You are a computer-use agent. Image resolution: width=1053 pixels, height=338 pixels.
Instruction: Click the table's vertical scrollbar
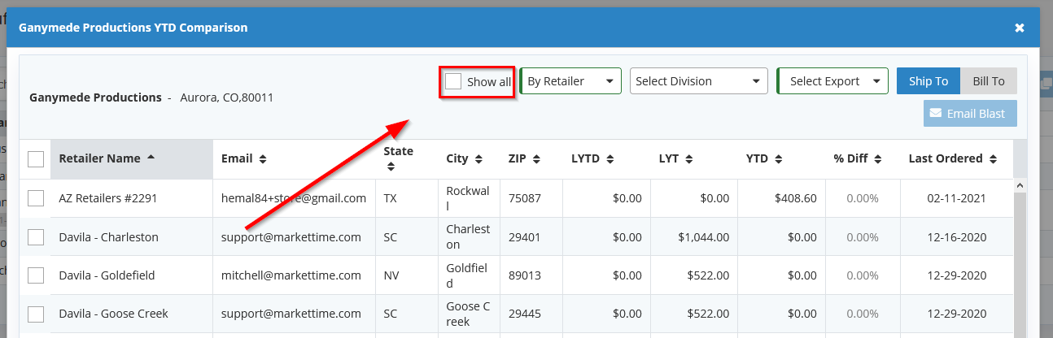pos(1020,260)
